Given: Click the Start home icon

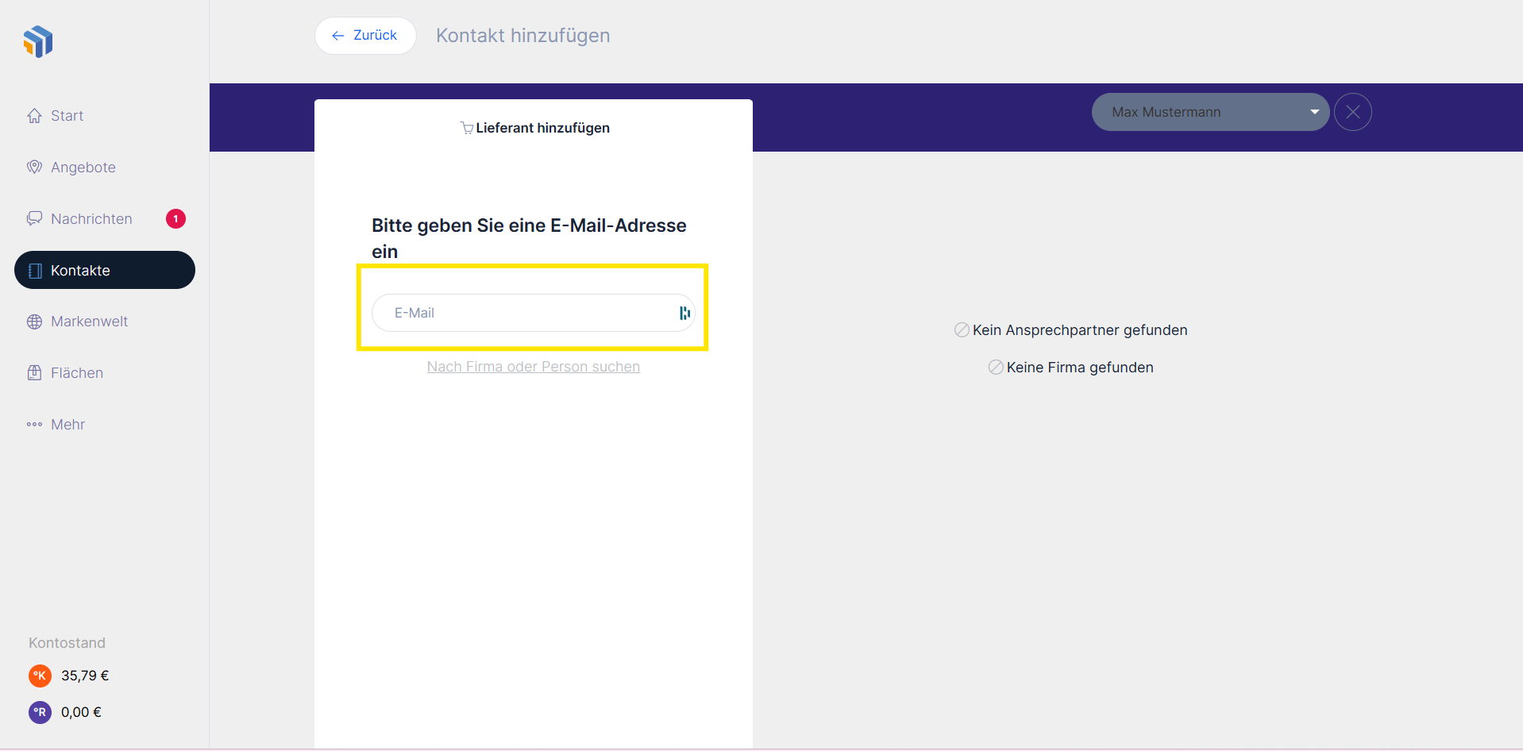Looking at the screenshot, I should [x=34, y=116].
